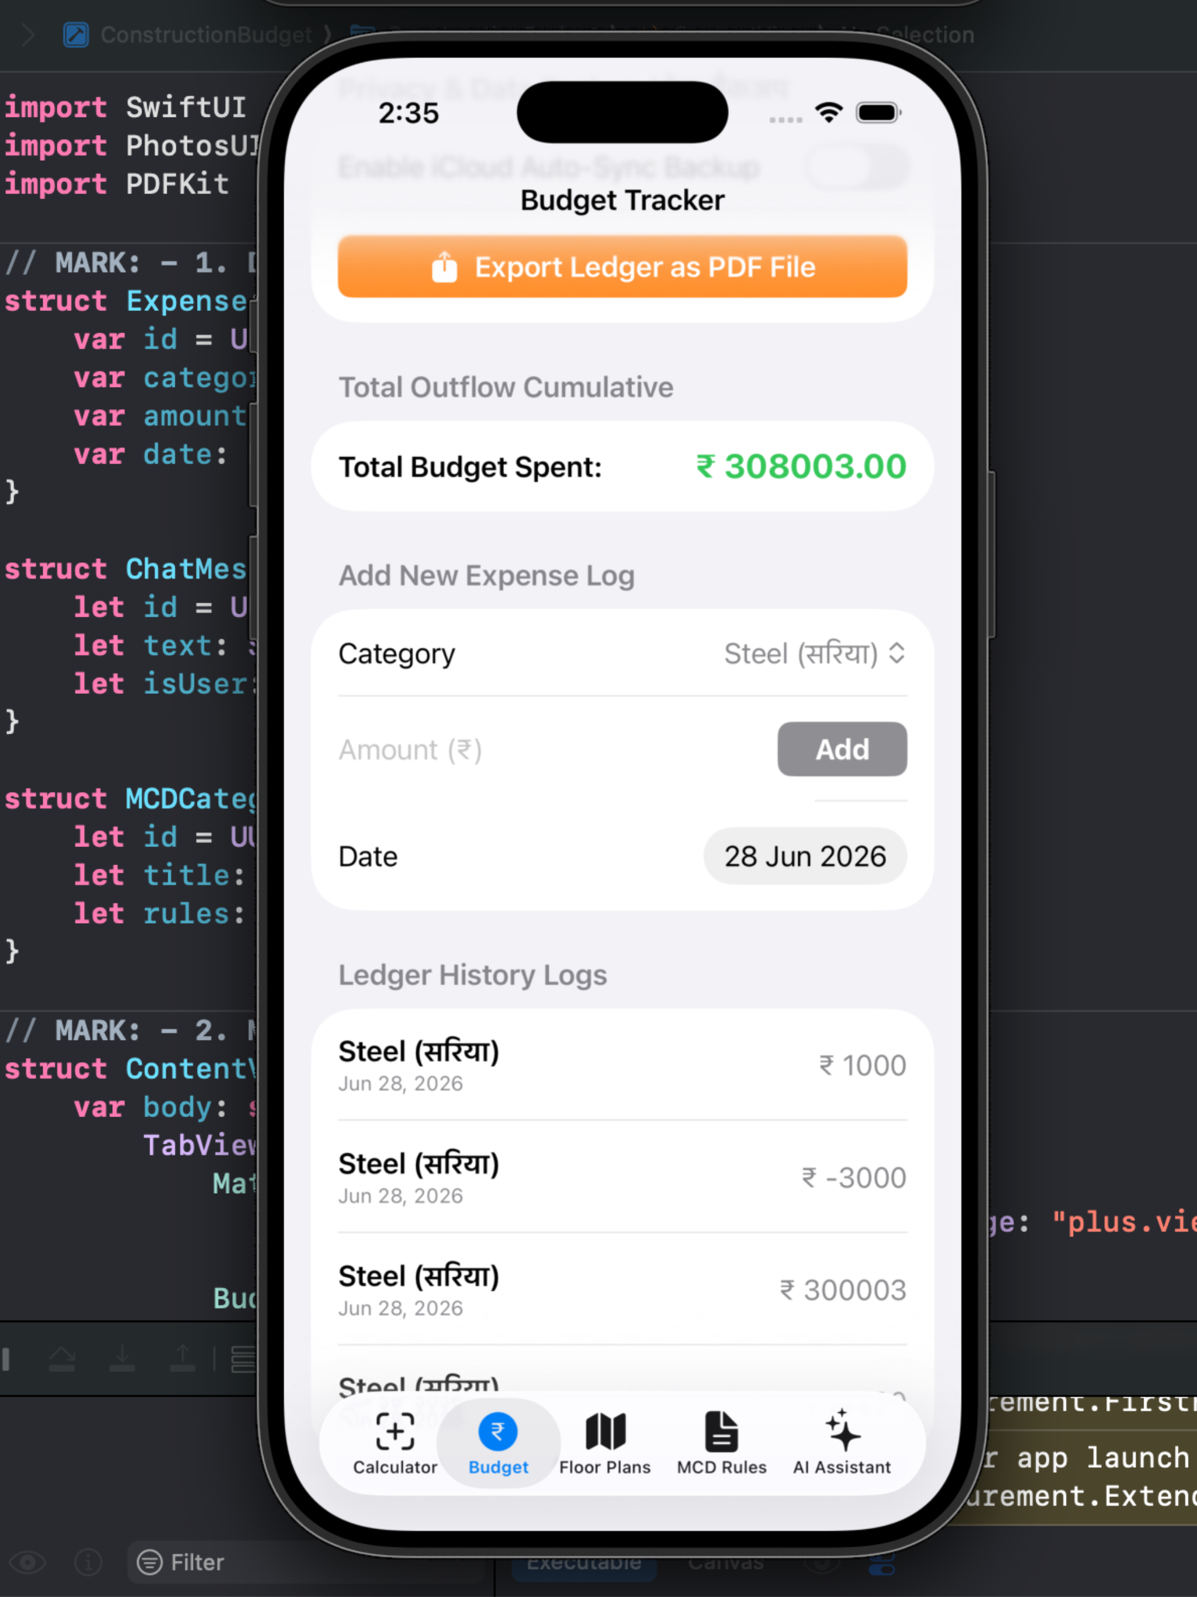The width and height of the screenshot is (1197, 1597).
Task: Switch to the Calculator tab
Action: coord(395,1444)
